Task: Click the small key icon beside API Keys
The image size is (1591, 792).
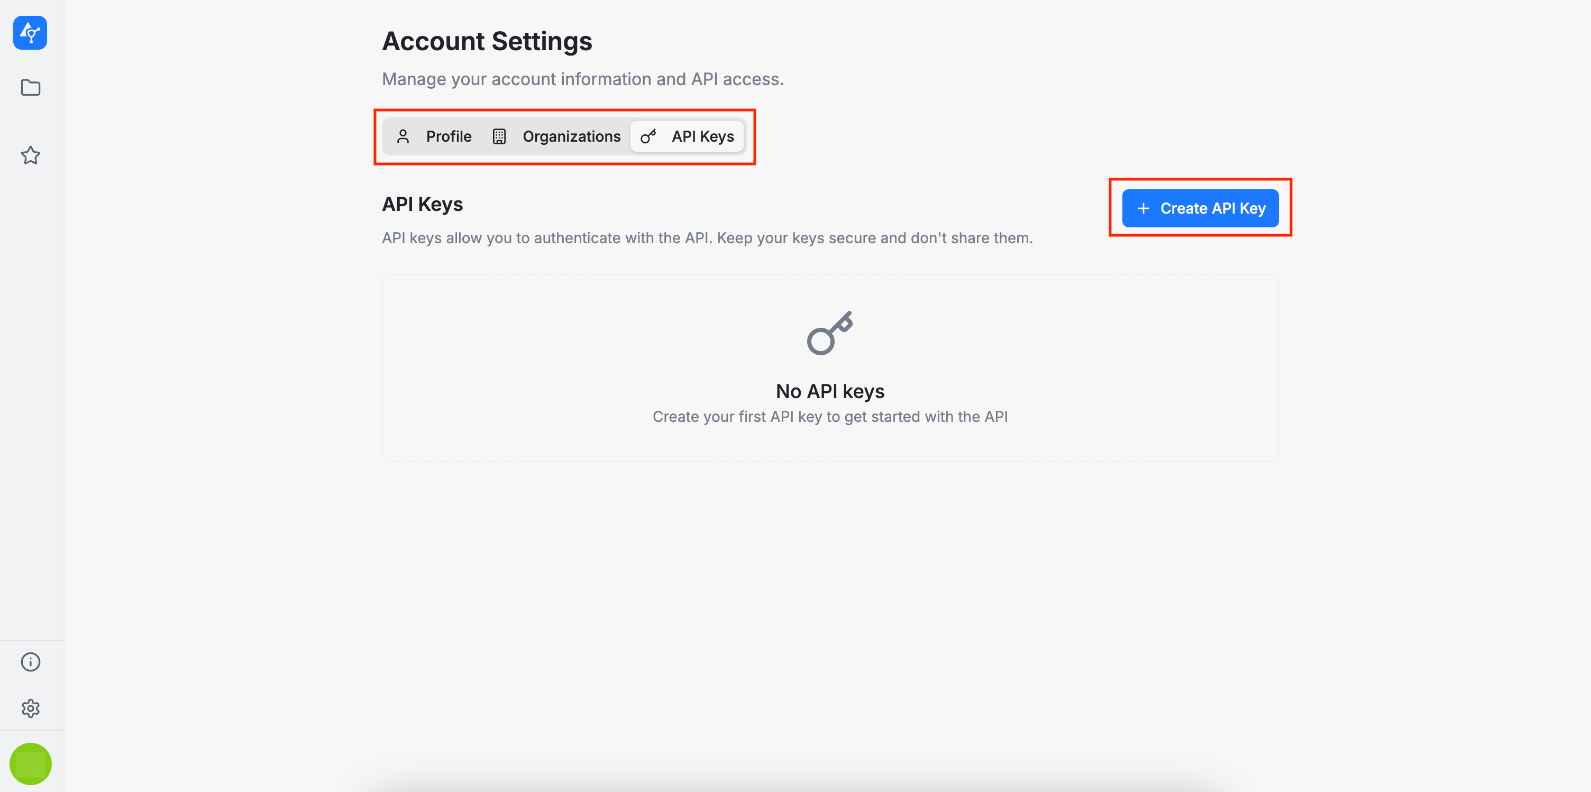Action: click(648, 136)
